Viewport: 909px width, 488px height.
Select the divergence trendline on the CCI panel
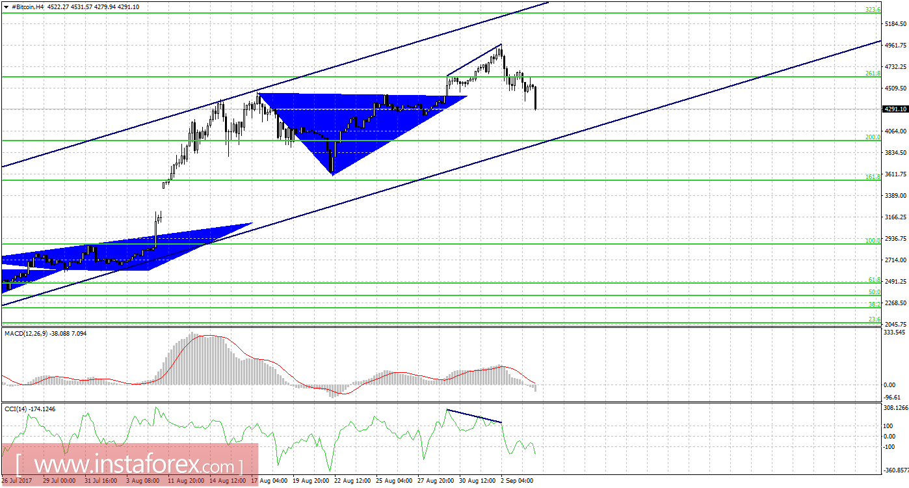point(474,416)
